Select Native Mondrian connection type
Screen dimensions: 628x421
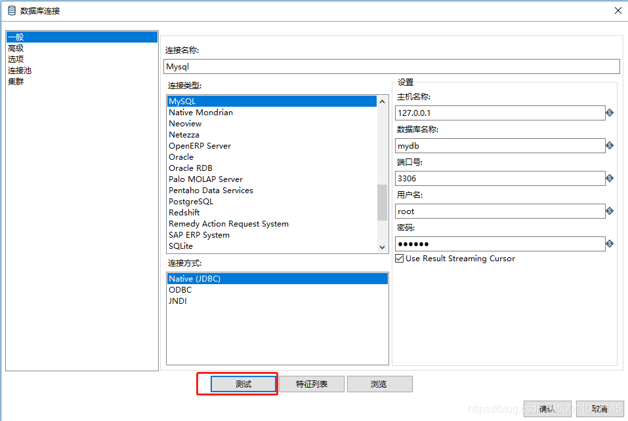pyautogui.click(x=272, y=113)
